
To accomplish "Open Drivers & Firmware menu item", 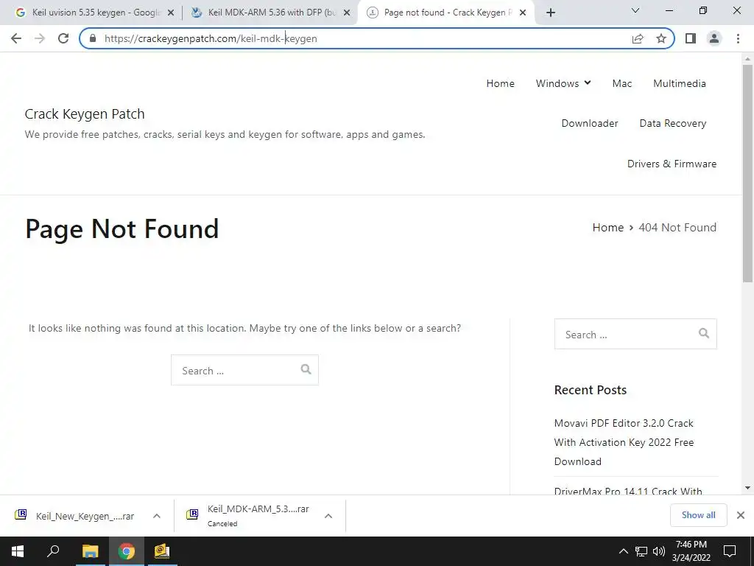I will [672, 164].
